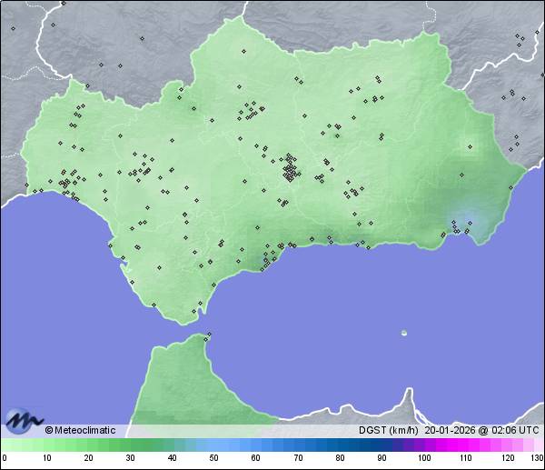The image size is (545, 470).
Task: Click the blue high-gust spot near Almería coast
Action: point(462,221)
